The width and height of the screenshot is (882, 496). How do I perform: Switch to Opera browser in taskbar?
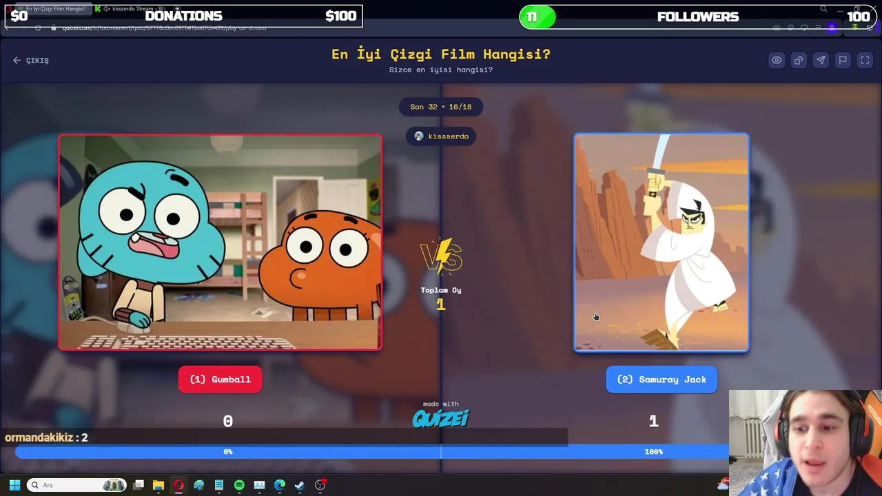178,485
